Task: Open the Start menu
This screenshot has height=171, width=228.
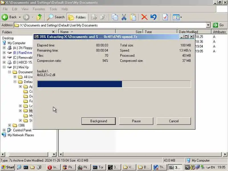Action: tap(8, 167)
